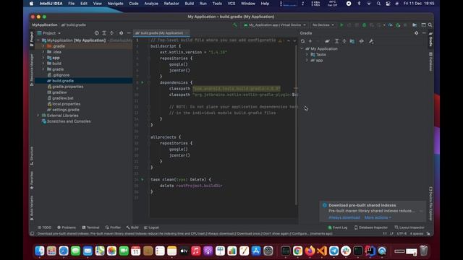Collapse all in the Project panel header

(111, 33)
